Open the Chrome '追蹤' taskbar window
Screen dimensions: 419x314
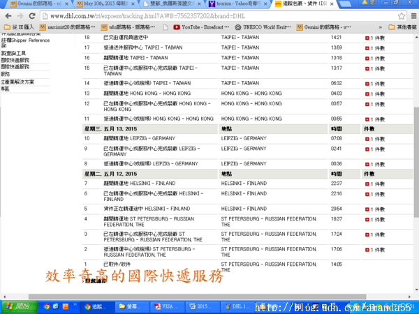click(97, 307)
